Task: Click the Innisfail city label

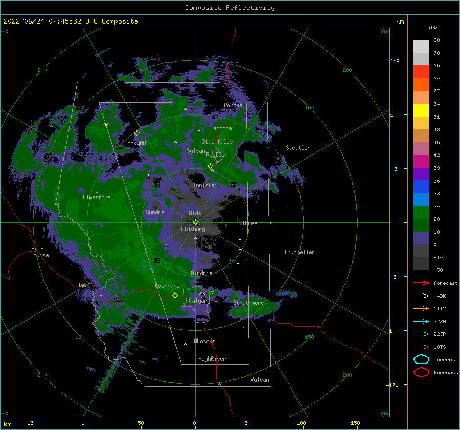Action: click(206, 185)
